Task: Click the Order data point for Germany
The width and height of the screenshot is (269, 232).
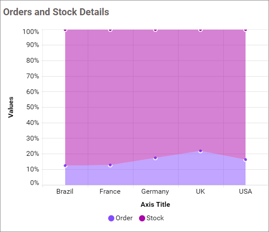Action: pyautogui.click(x=155, y=158)
